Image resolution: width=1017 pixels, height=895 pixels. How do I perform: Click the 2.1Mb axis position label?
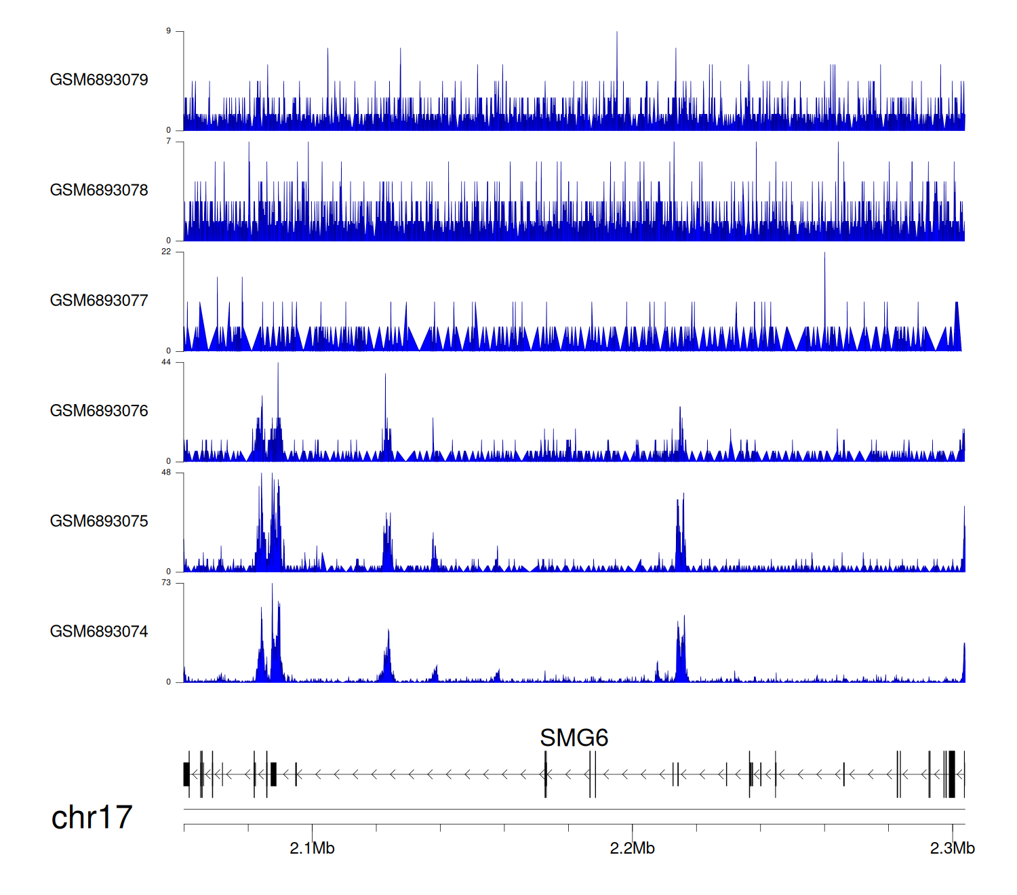(x=312, y=848)
